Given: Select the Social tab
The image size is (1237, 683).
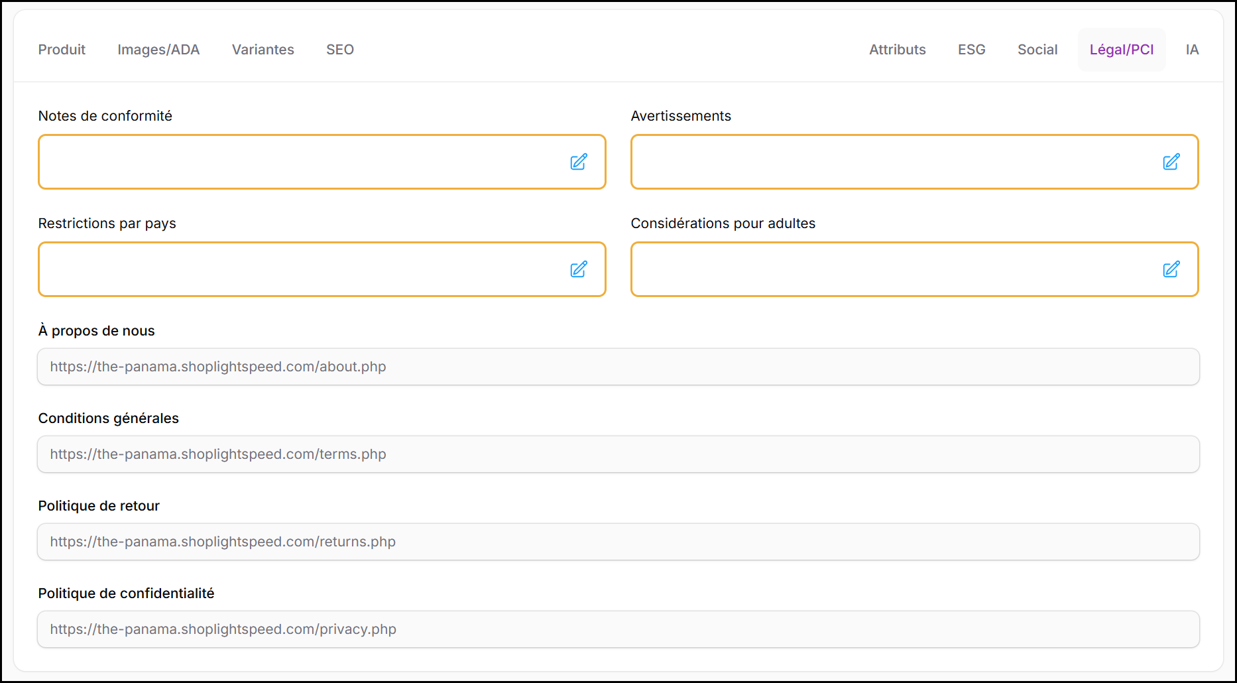Looking at the screenshot, I should pos(1037,50).
